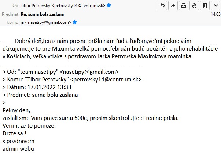Viewport: 221px width, 154px height.
Task: Click the recipient ja <nasetipy@gmail.com> in the Komu field
Action: coord(46,22)
